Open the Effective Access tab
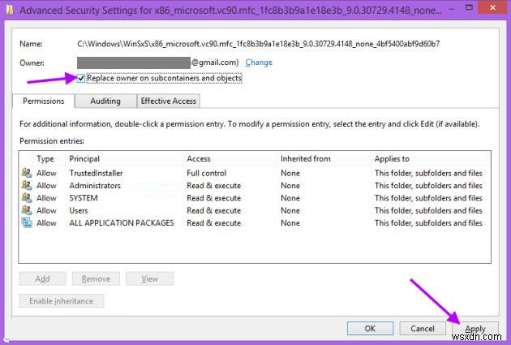 click(169, 101)
